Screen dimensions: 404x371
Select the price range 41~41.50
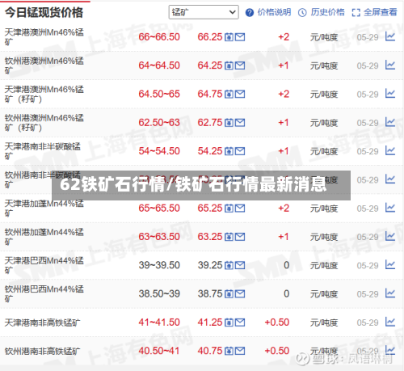click(159, 323)
